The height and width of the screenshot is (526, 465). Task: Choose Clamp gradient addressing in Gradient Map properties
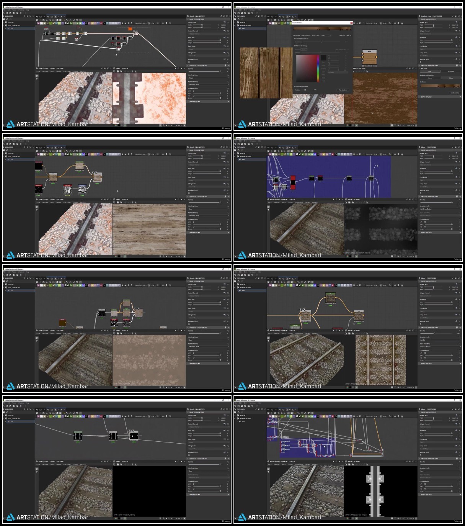[x=450, y=78]
